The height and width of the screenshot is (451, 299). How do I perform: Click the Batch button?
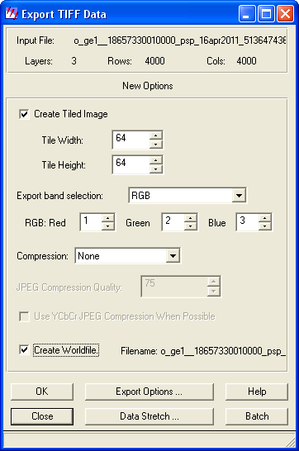257,416
